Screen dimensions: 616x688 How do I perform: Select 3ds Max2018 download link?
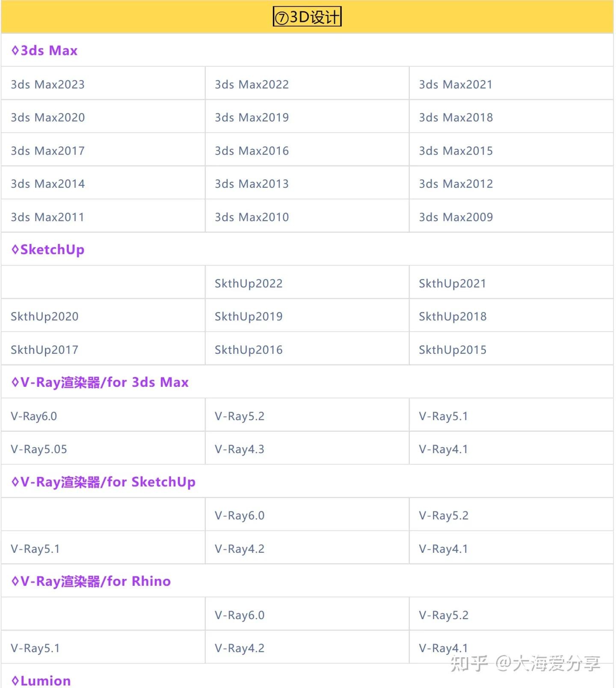[456, 117]
